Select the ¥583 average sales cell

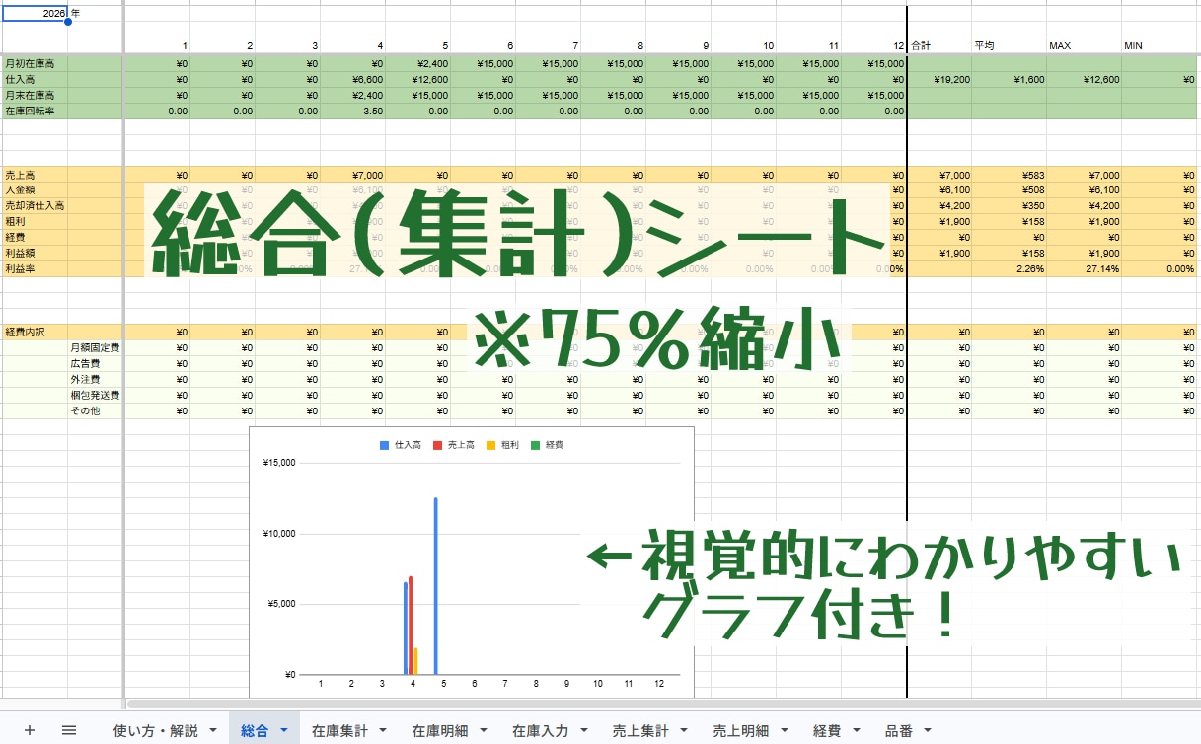tap(1010, 175)
